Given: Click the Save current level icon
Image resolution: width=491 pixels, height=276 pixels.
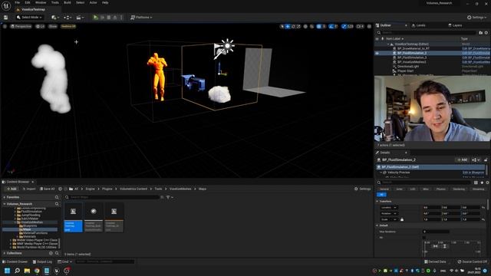Looking at the screenshot, I should [x=5, y=18].
